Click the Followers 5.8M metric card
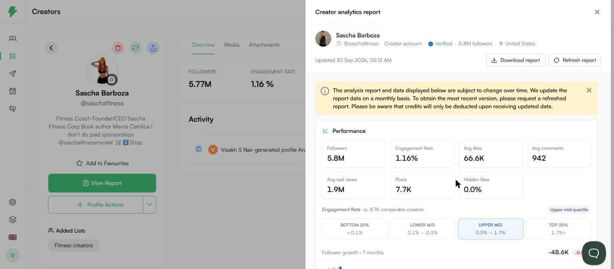 [x=354, y=154]
